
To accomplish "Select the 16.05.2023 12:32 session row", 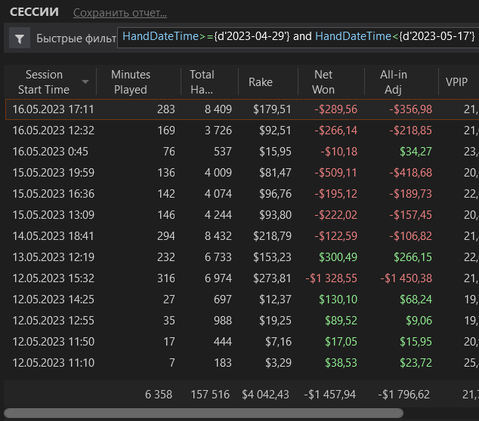I will pos(242,131).
